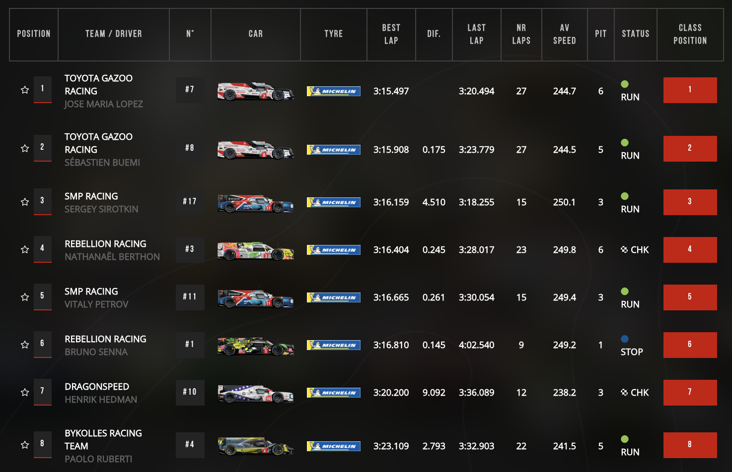The height and width of the screenshot is (472, 732).
Task: Toggle favorite star for Sébastien Buemi
Action: (x=25, y=148)
